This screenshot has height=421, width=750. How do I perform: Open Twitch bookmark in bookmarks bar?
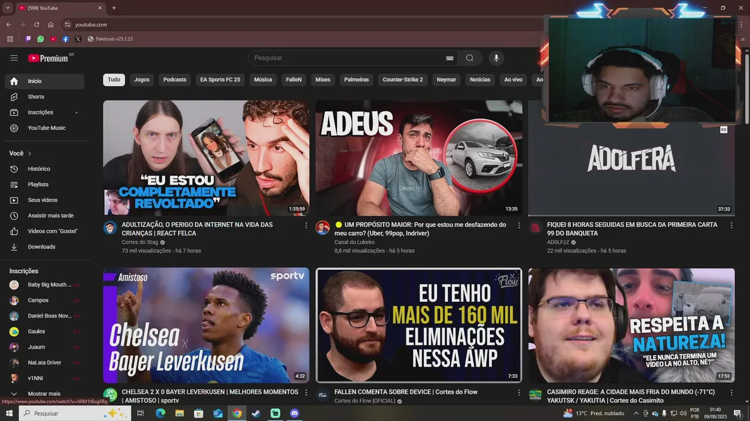point(28,39)
